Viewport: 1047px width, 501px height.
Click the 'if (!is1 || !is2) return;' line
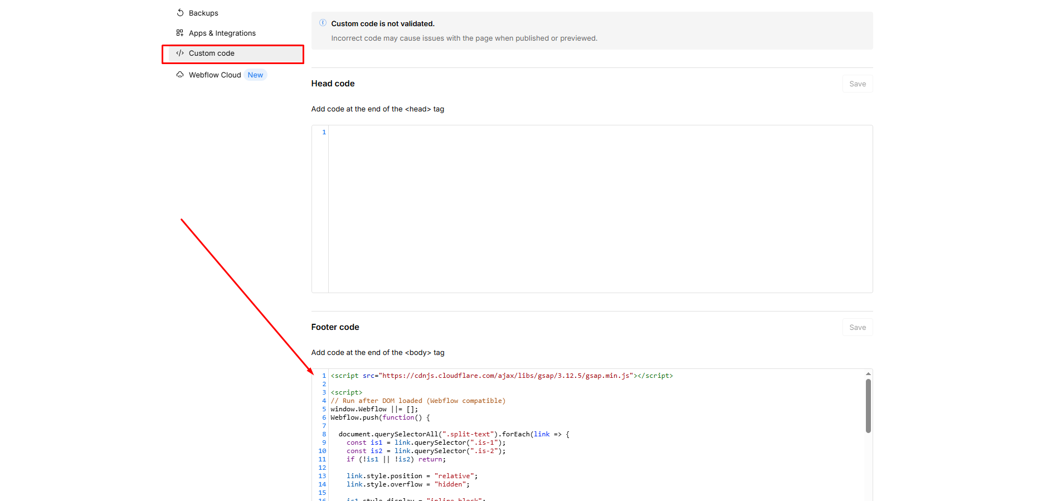point(396,459)
